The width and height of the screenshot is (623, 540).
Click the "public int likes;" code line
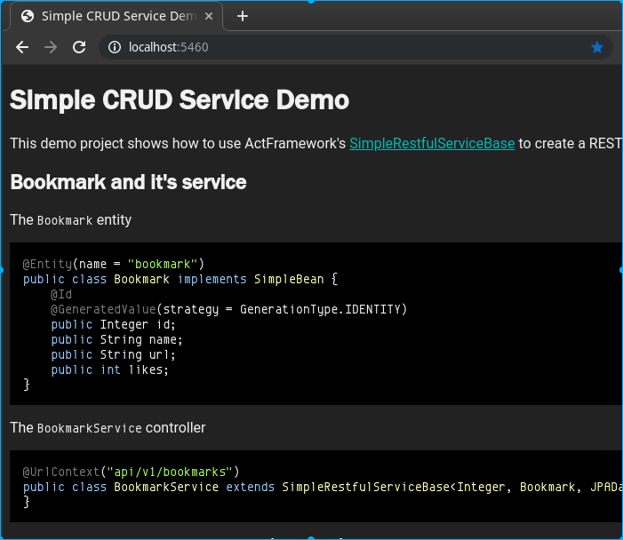109,369
